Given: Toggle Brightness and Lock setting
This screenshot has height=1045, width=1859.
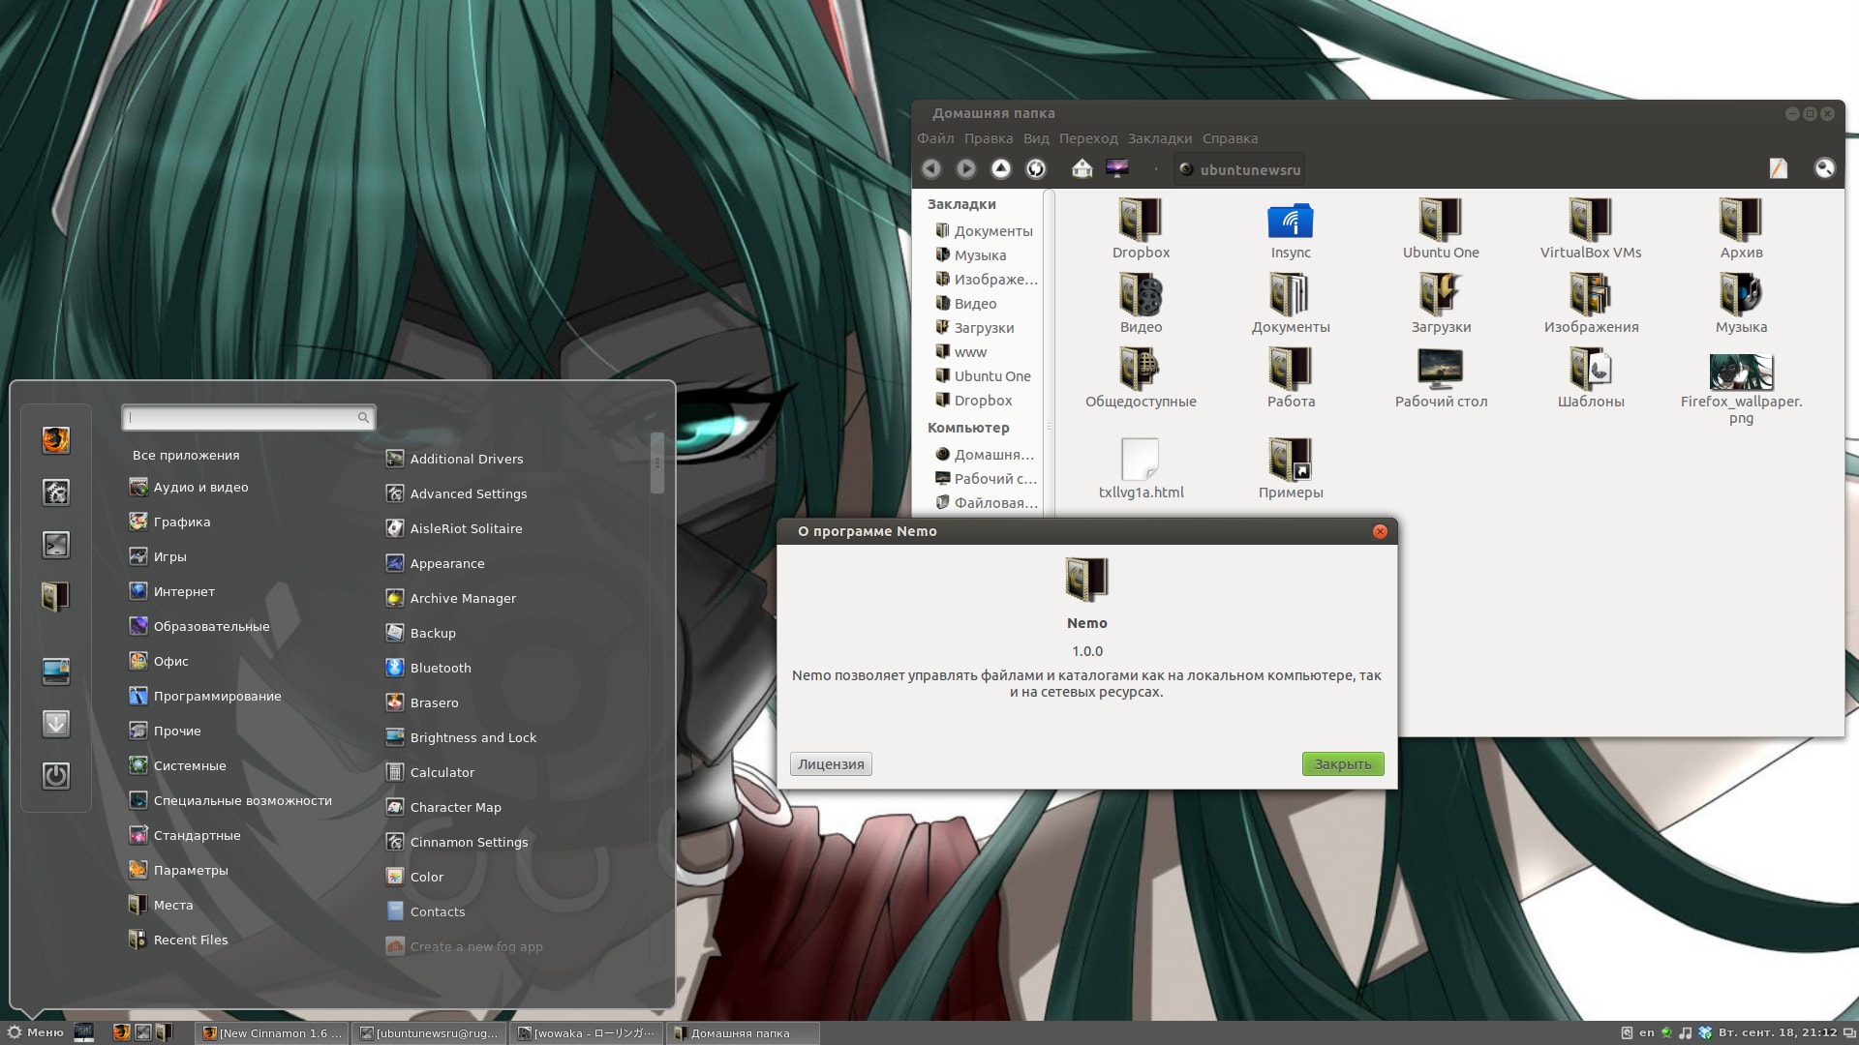Looking at the screenshot, I should tap(472, 736).
